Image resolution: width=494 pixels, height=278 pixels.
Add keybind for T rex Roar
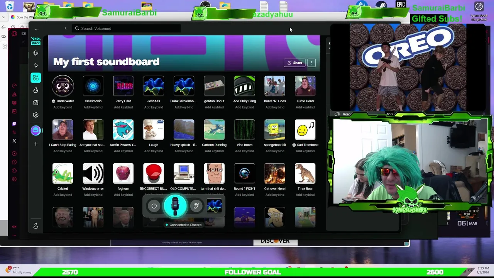[305, 195]
